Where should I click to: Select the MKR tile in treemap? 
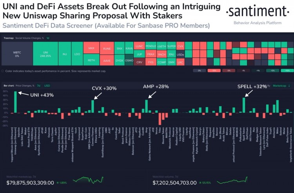coord(91,48)
